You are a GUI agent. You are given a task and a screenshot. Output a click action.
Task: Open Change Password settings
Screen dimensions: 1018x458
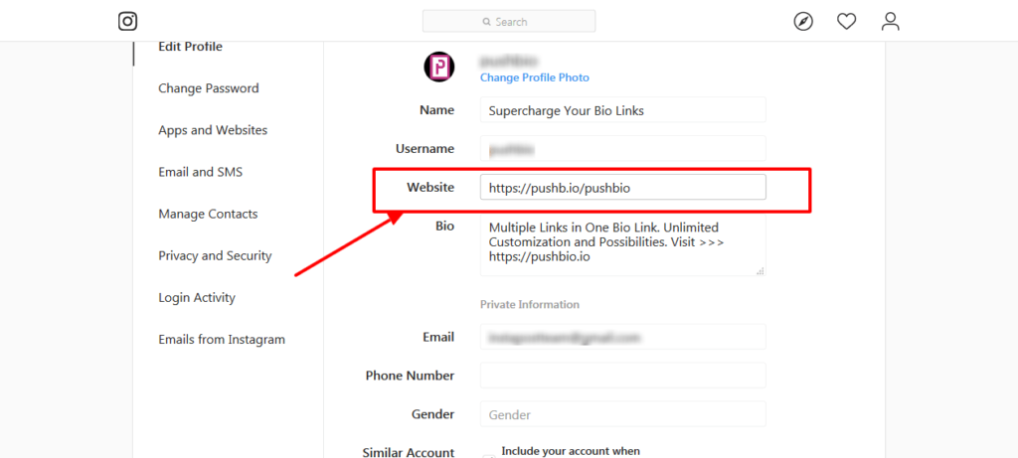click(209, 88)
